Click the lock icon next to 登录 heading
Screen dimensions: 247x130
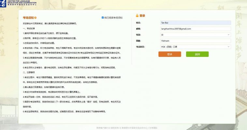click(137, 15)
